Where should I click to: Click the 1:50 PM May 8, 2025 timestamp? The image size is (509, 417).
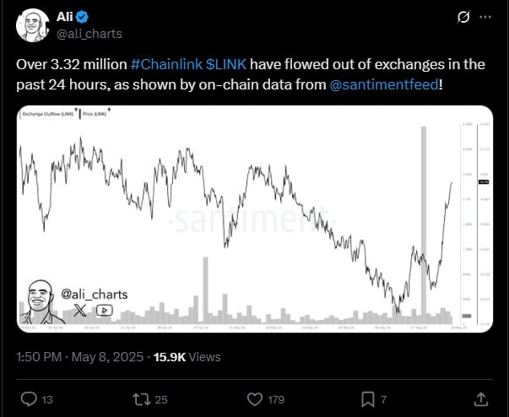click(80, 357)
